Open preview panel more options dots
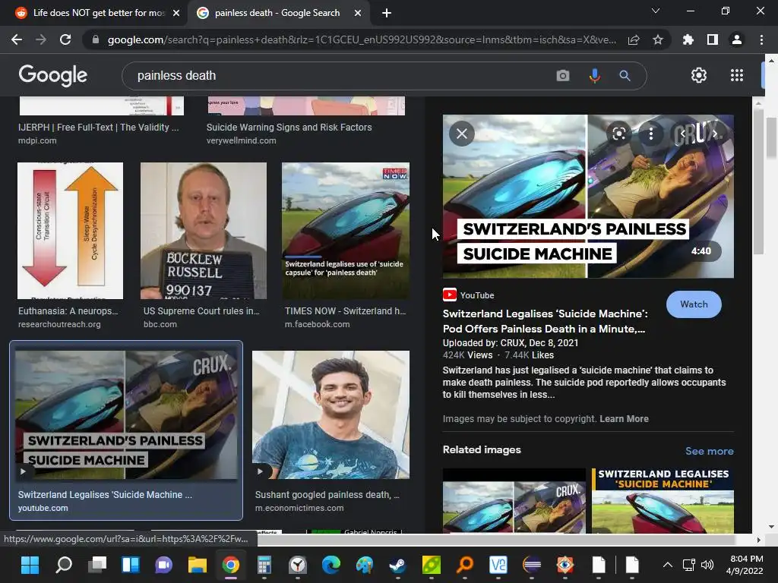Viewport: 778px width, 583px height. 651,134
